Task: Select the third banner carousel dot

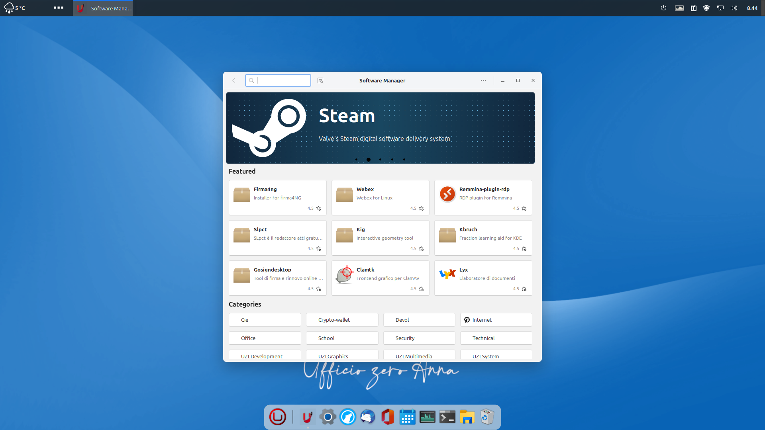Action: click(x=380, y=160)
